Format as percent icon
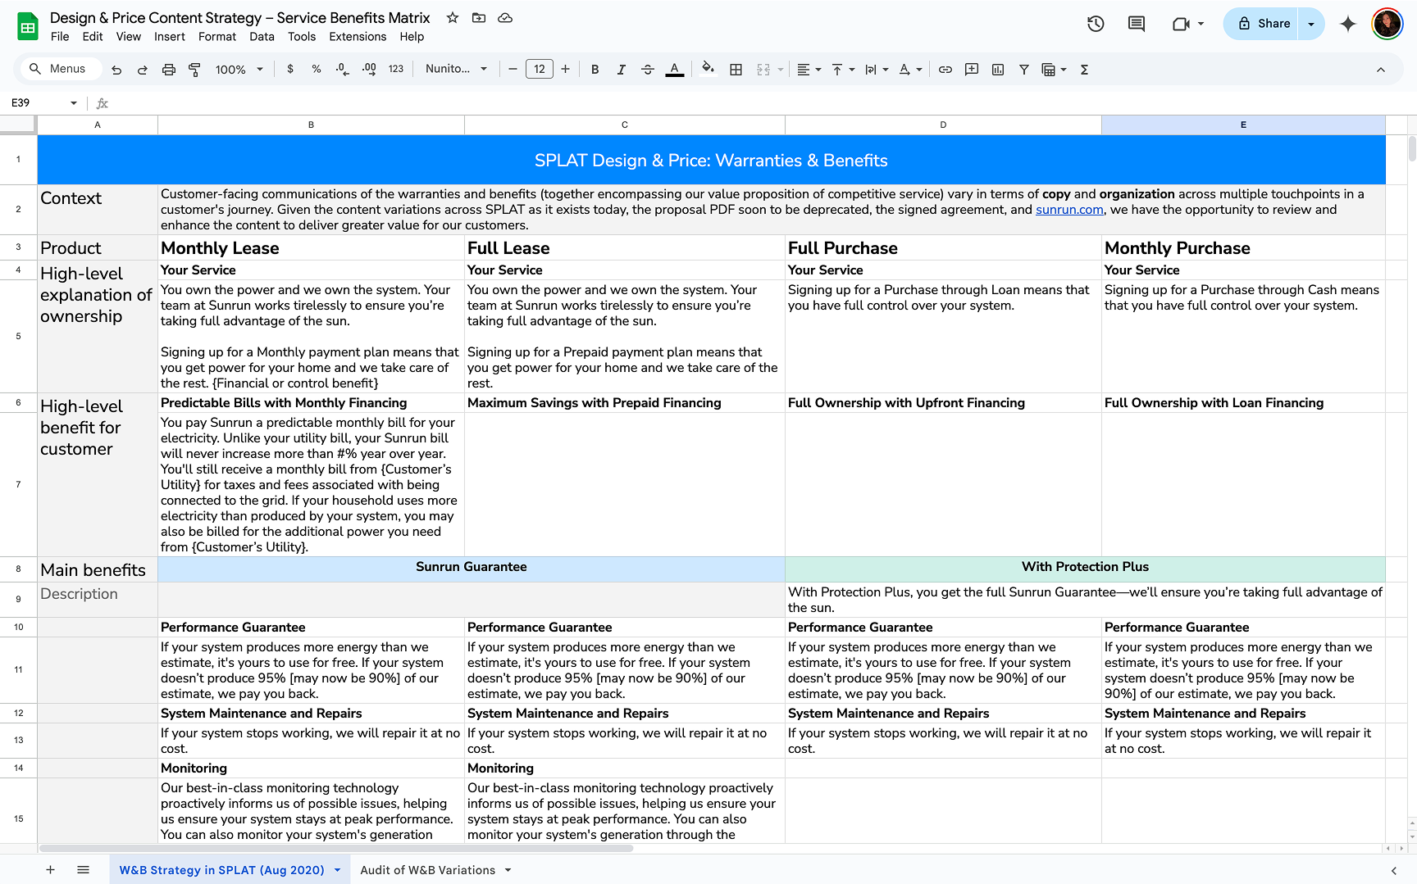The height and width of the screenshot is (884, 1417). click(x=317, y=70)
